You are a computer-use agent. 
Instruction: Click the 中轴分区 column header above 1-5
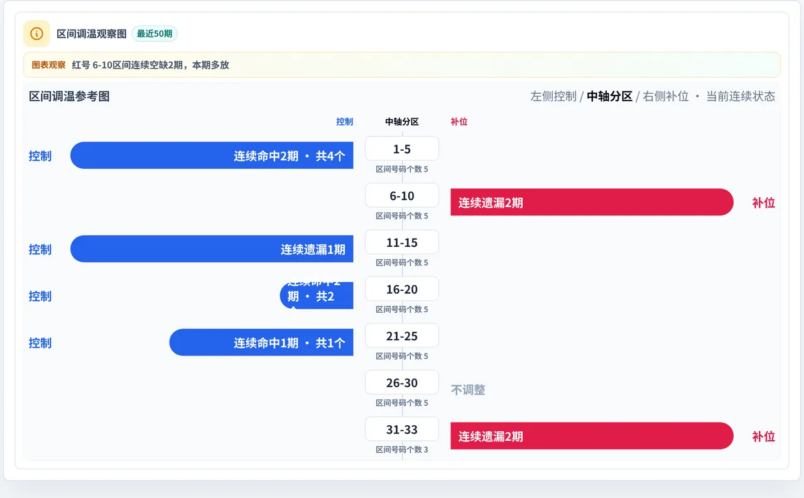point(402,122)
